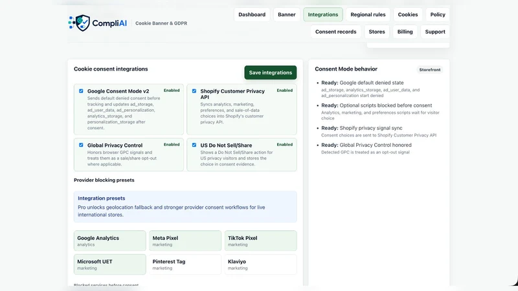The width and height of the screenshot is (518, 291).
Task: Click the Enabled label on Global Privacy Control
Action: [172, 144]
